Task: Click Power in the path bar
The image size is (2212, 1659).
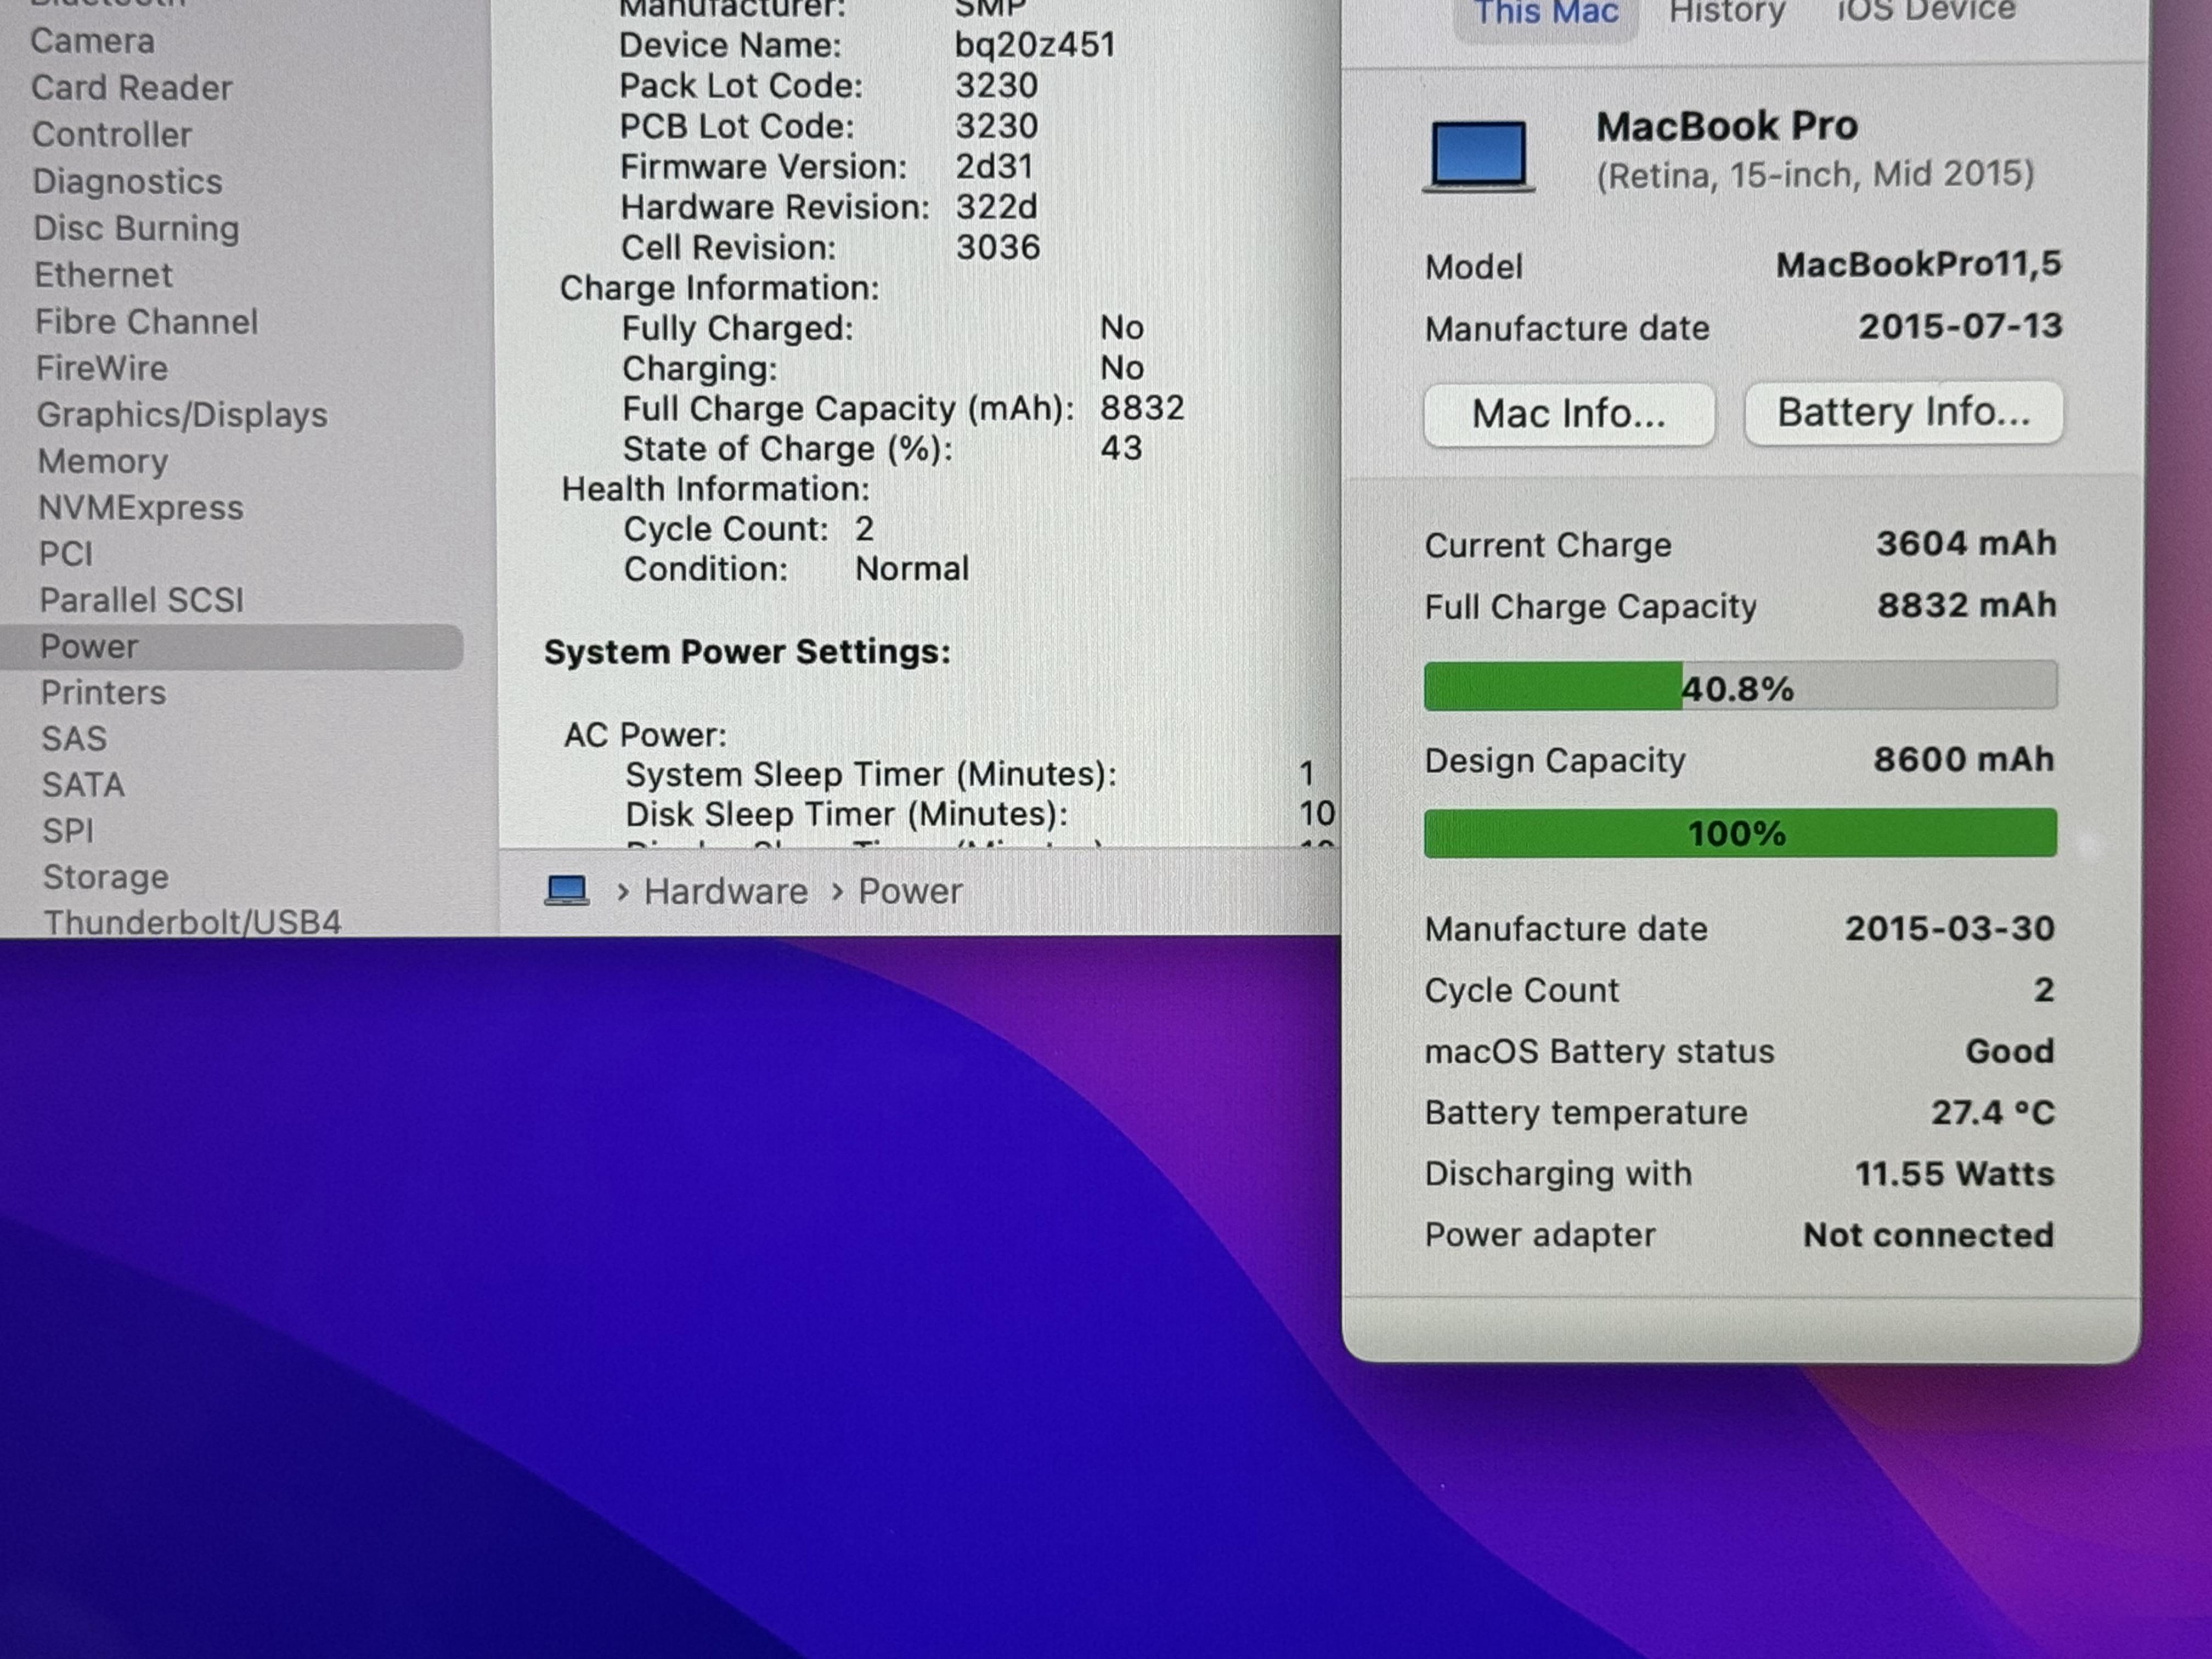Action: [910, 891]
